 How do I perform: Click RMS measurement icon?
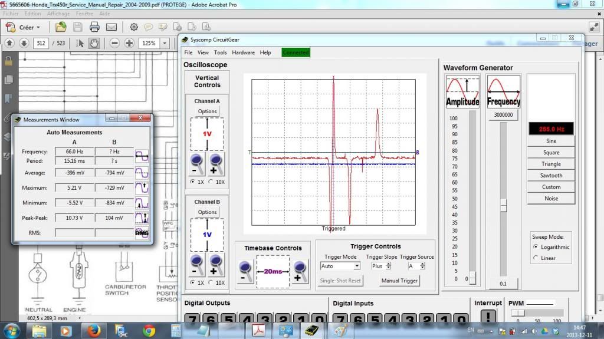(142, 233)
